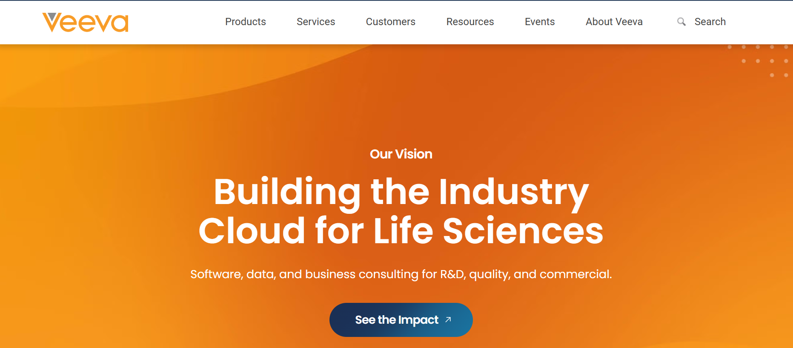The height and width of the screenshot is (348, 793).
Task: Visit the Customers section
Action: (x=390, y=22)
